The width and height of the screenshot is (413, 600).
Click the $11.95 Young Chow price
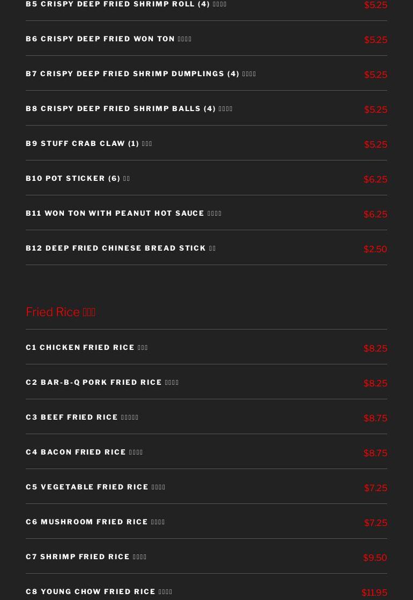coord(374,592)
